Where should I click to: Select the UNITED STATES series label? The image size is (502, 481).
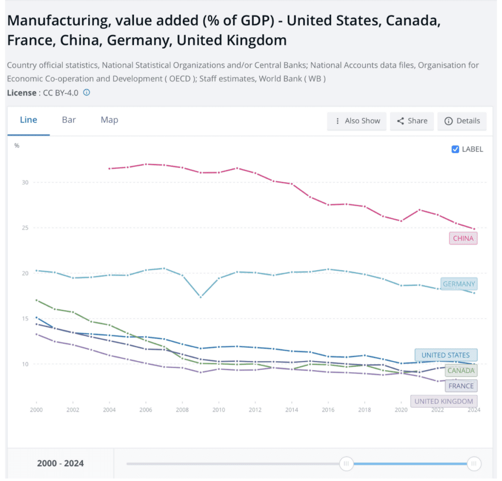tap(445, 355)
